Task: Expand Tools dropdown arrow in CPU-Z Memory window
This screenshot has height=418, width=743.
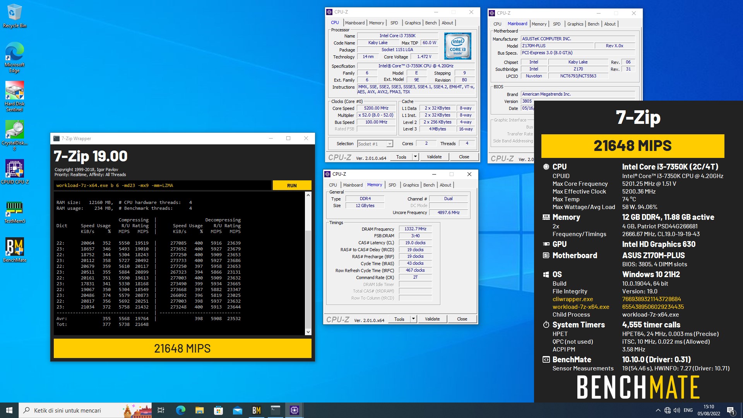Action: (x=413, y=319)
